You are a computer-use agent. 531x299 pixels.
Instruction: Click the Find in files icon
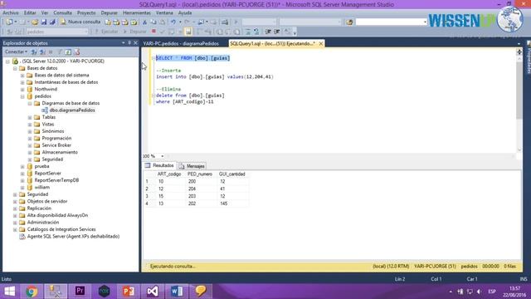click(349, 22)
